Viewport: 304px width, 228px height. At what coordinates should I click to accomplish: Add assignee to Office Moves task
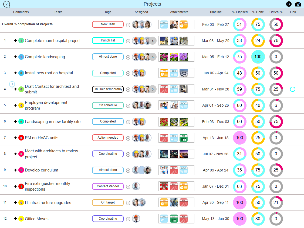128,219
